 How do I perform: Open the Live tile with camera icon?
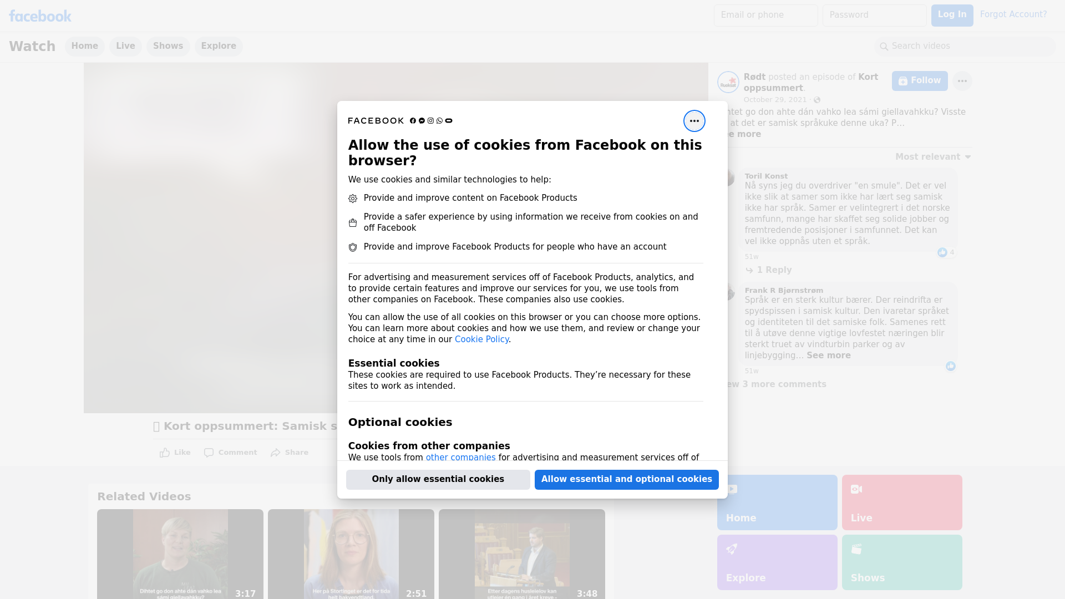[x=902, y=502]
